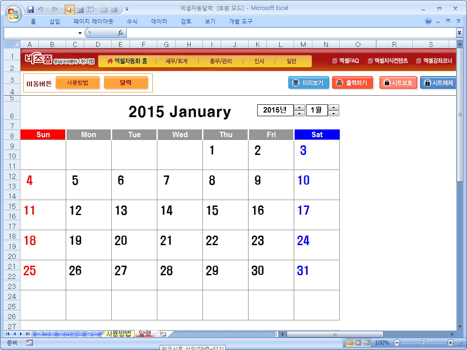Save the workbook with the floppy icon
Viewport: 467px width, 350px height.
click(31, 10)
